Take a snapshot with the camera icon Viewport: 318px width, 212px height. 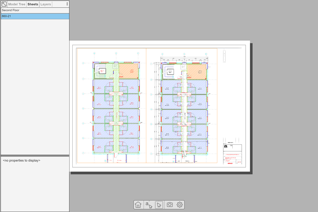pyautogui.click(x=170, y=205)
